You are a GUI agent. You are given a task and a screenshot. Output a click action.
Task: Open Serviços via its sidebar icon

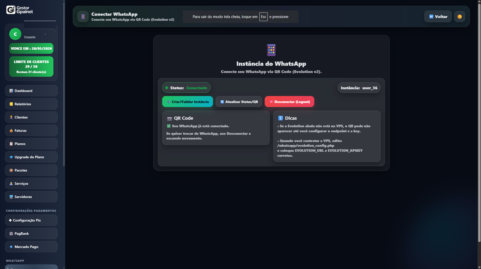11,183
